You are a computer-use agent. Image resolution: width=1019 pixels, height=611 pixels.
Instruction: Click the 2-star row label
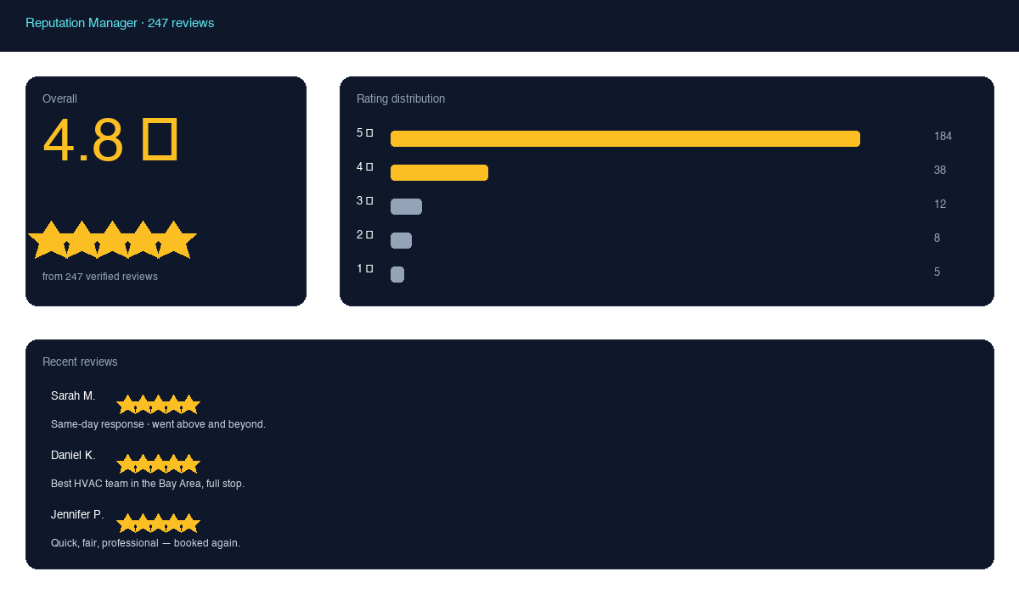[x=365, y=235]
